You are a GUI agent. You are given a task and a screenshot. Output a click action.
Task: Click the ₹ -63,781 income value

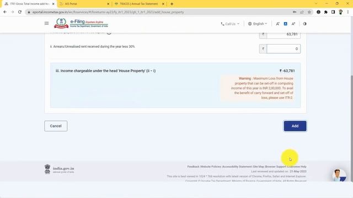tap(287, 71)
